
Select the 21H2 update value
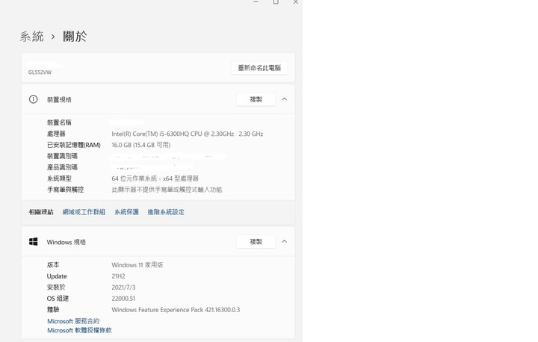[118, 276]
